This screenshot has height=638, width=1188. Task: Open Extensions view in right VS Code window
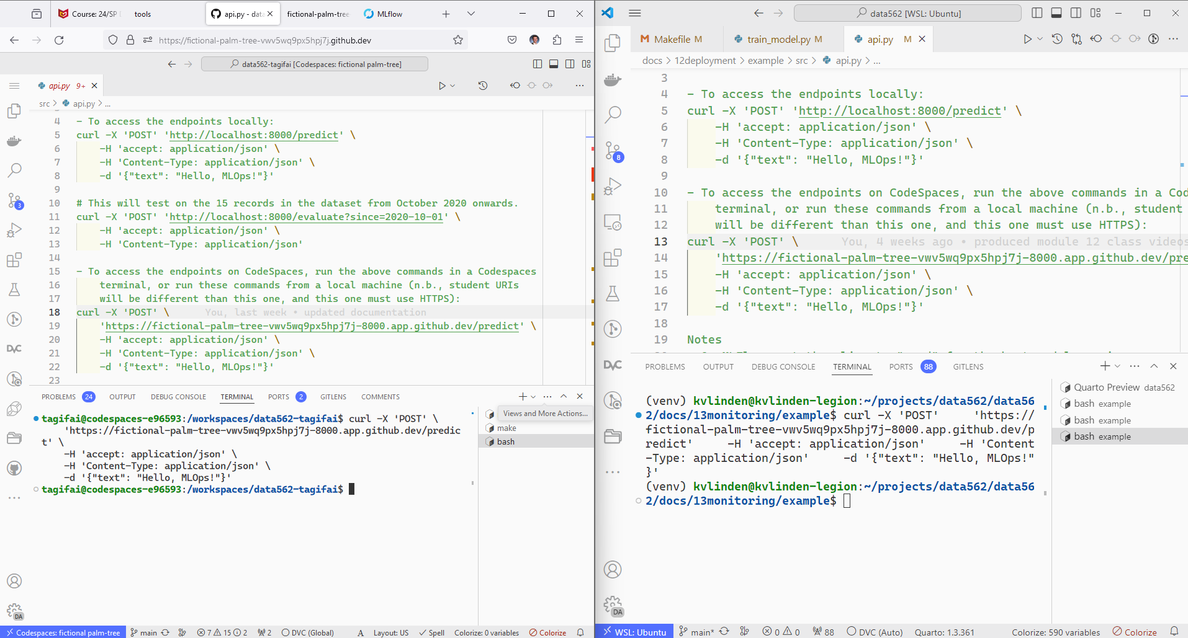click(613, 257)
